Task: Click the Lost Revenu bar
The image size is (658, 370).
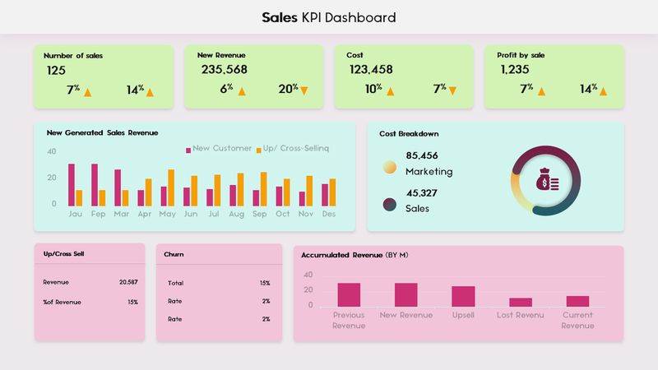Action: click(521, 302)
